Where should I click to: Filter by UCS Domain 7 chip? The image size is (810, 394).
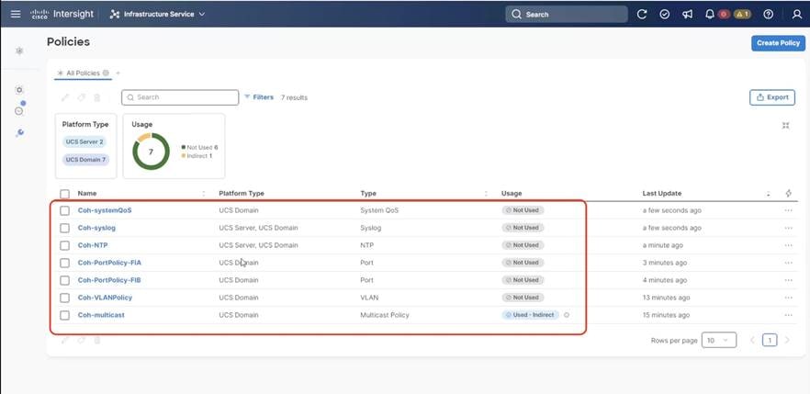coord(85,160)
